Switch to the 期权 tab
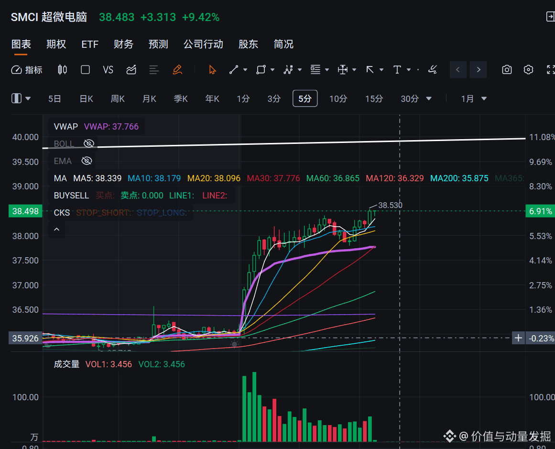The height and width of the screenshot is (449, 555). tap(56, 44)
